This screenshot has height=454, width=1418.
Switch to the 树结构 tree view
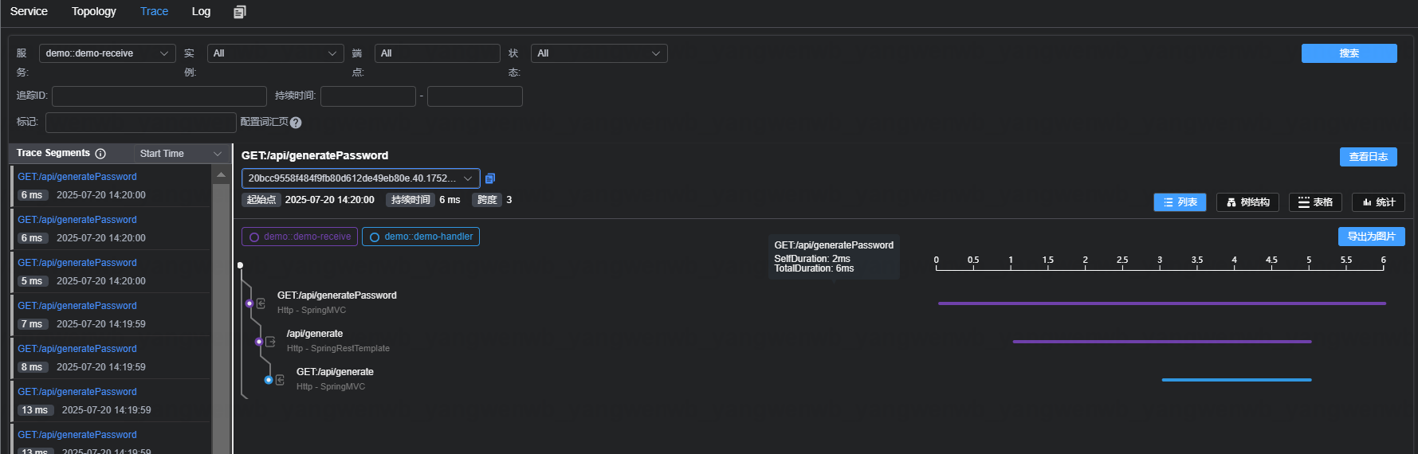tap(1247, 202)
